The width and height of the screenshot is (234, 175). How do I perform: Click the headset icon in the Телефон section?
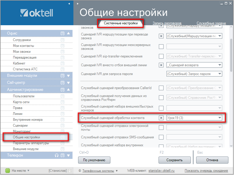click(57, 155)
